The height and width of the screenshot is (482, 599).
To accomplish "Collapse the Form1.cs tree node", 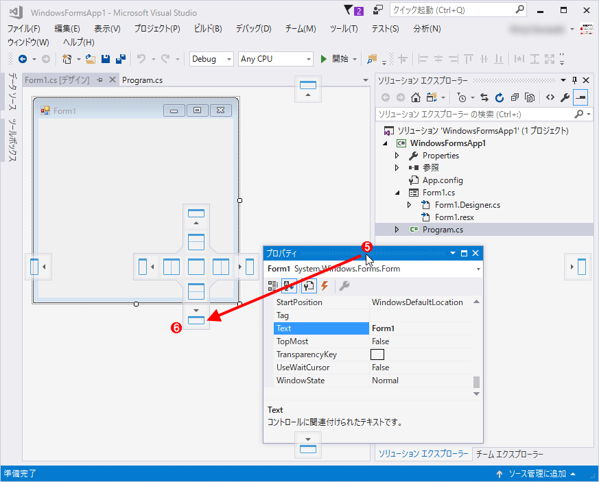I will tap(397, 193).
